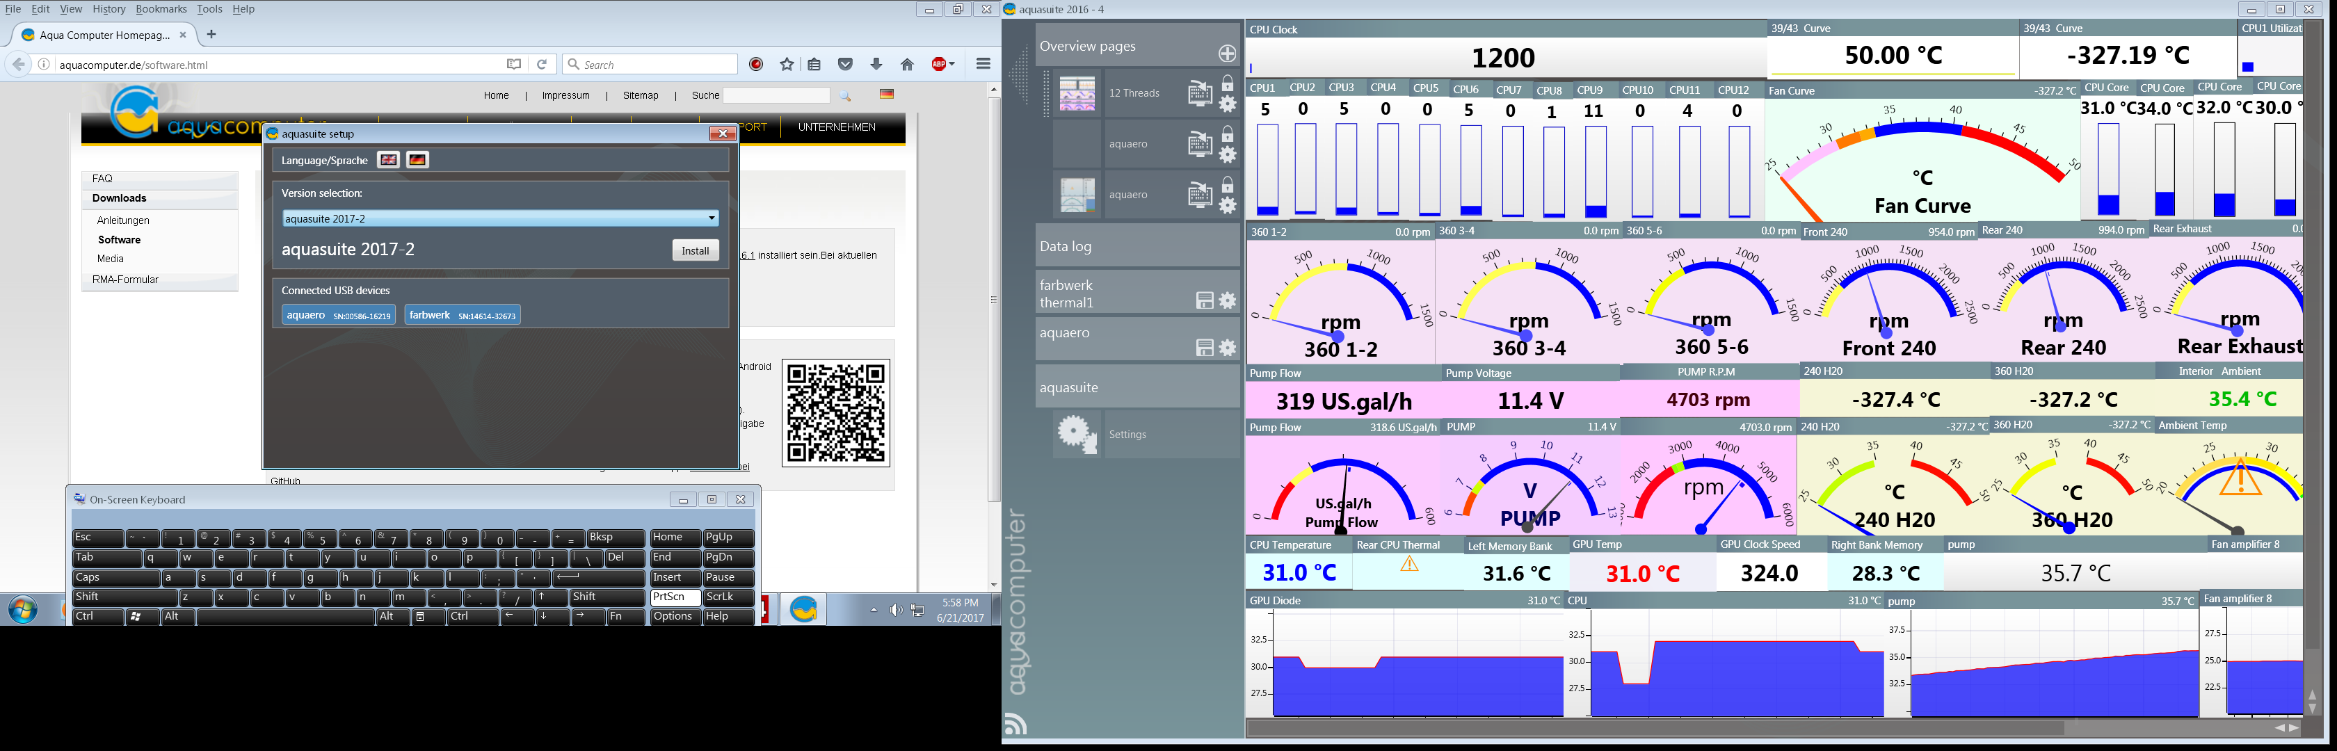Click the Software link in Downloads sidebar
2337x751 pixels.
pos(119,239)
